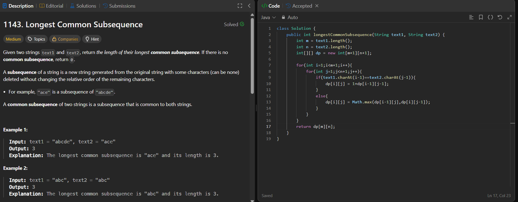Reset code to default with undo icon
This screenshot has width=518, height=202.
coord(500,17)
